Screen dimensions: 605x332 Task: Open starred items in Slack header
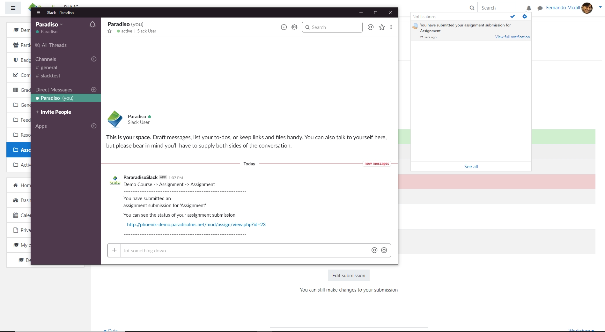[x=381, y=27]
